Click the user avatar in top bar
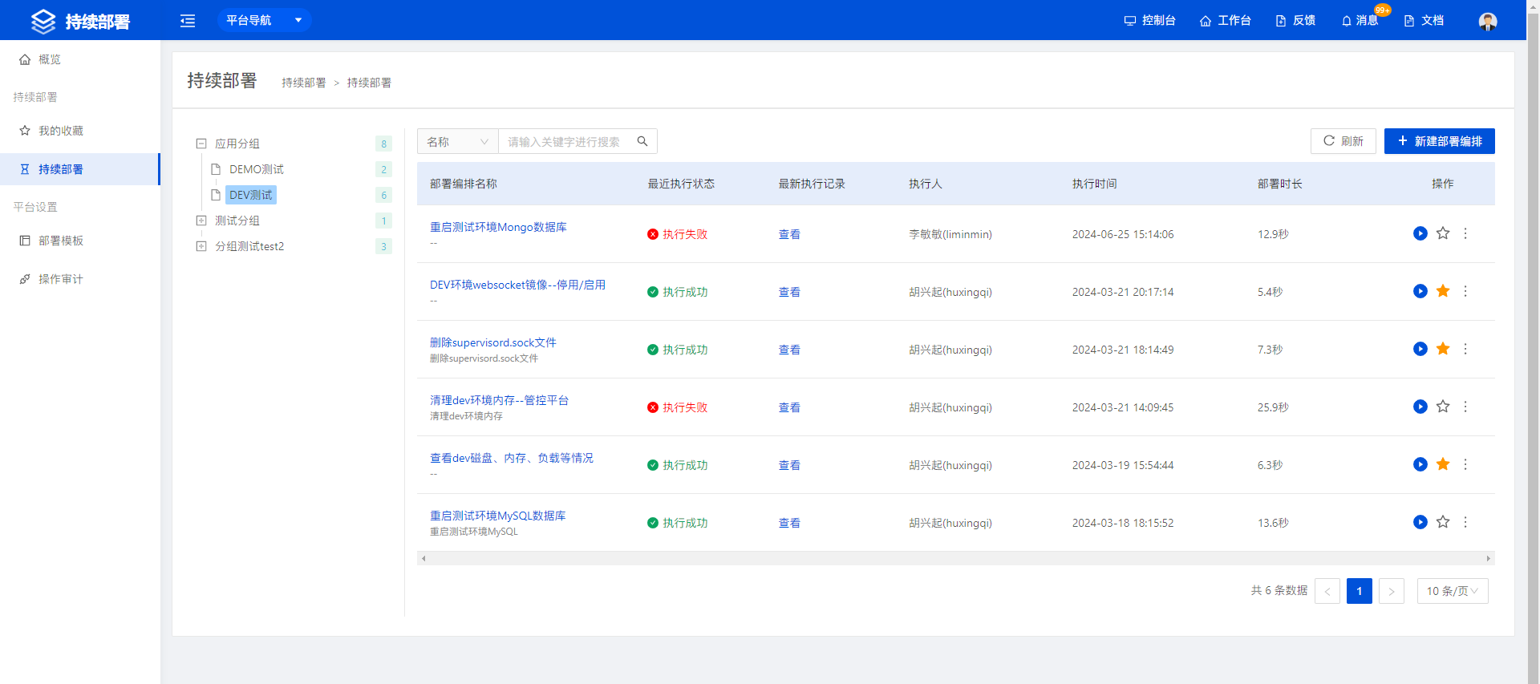Viewport: 1540px width, 684px height. [x=1488, y=21]
